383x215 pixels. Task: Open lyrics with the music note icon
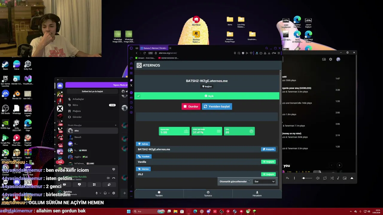tap(338, 178)
